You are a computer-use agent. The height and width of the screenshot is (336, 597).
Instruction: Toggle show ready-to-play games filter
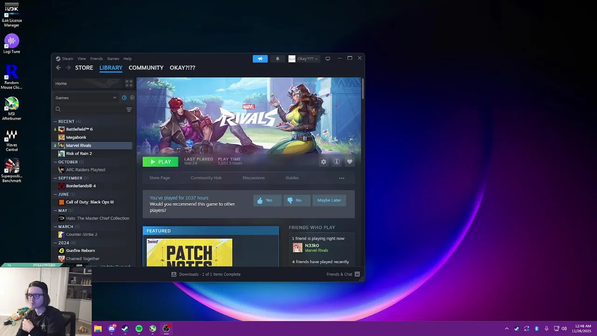[132, 98]
